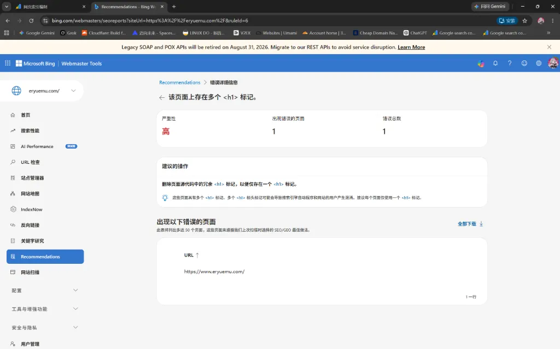Expand the 工具与增强功能 section
The height and width of the screenshot is (349, 560).
(44, 309)
